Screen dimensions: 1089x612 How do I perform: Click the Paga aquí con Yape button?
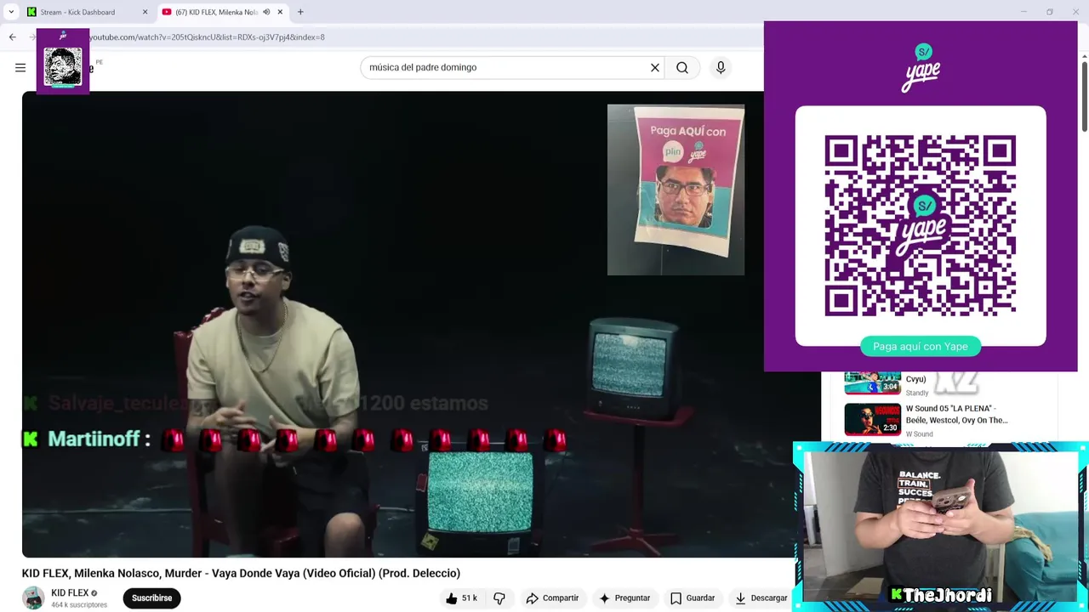pos(921,346)
